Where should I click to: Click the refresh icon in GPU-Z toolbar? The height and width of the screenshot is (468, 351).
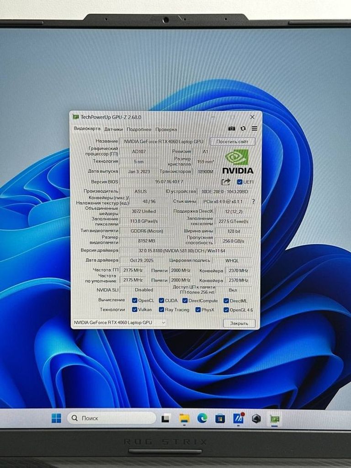click(x=243, y=129)
